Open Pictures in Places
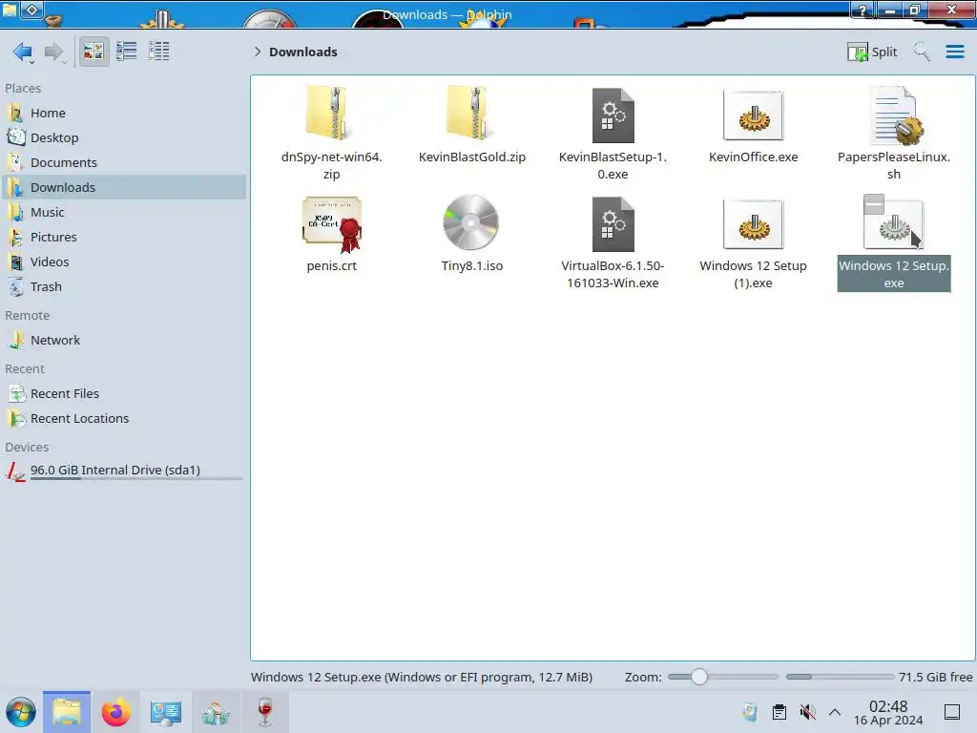This screenshot has width=977, height=733. pos(123,238)
